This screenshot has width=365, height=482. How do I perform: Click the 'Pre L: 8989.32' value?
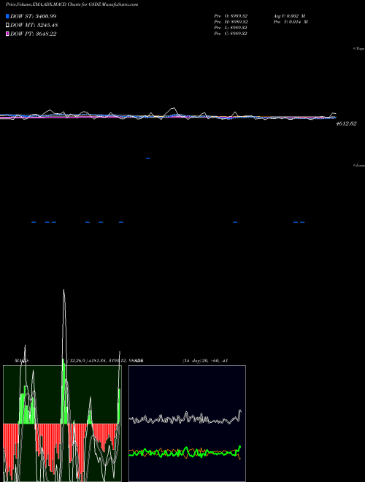click(x=231, y=28)
